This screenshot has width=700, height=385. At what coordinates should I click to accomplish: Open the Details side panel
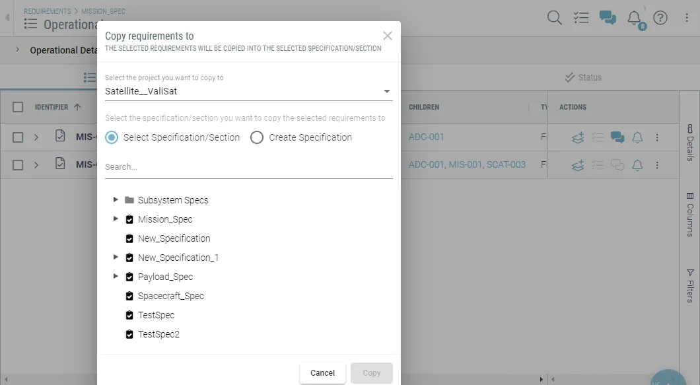690,143
